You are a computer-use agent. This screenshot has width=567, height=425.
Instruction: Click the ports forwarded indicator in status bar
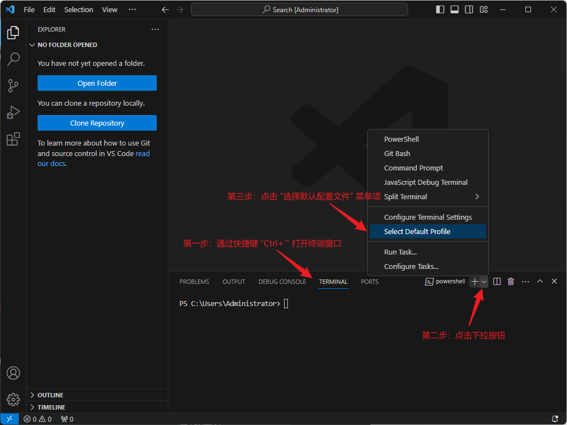click(67, 419)
